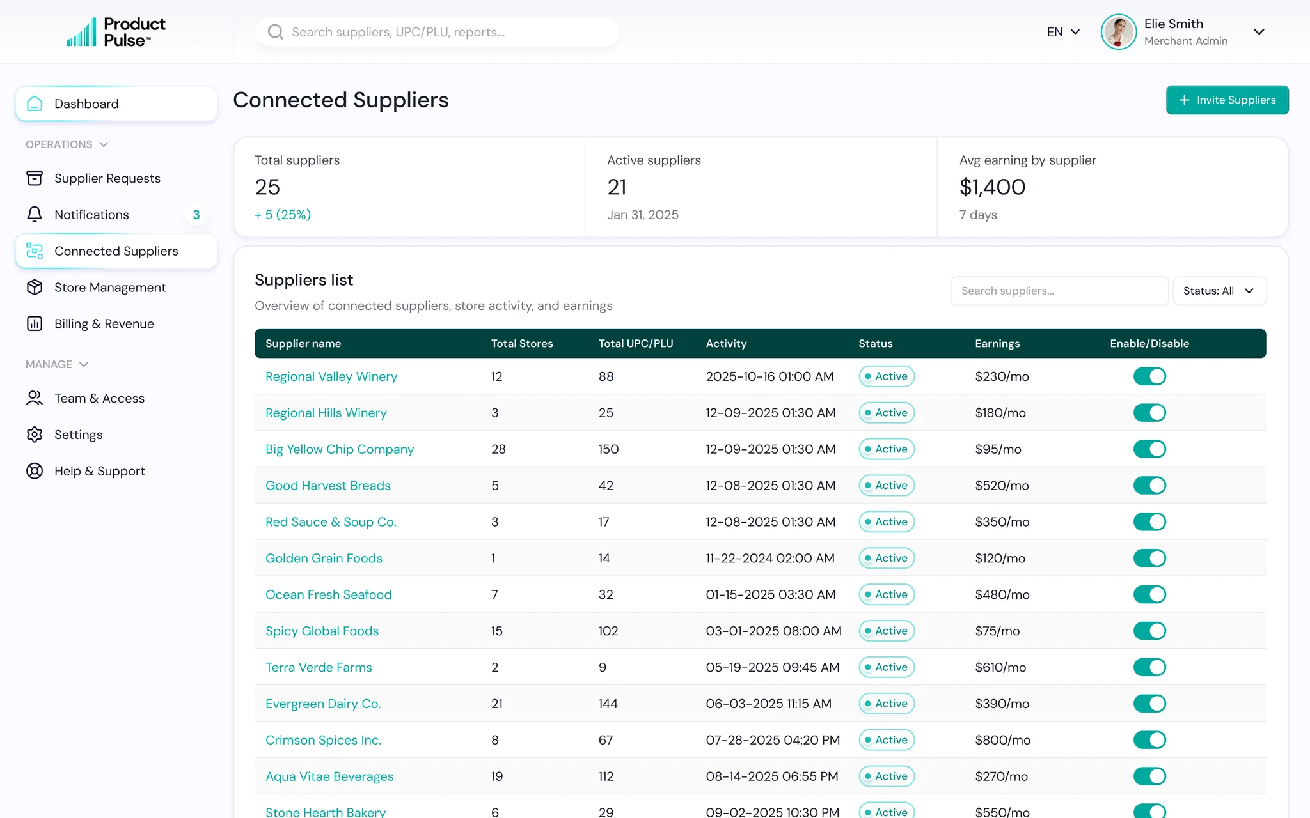Click Elie Smith's profile avatar
1310x818 pixels.
[1119, 32]
